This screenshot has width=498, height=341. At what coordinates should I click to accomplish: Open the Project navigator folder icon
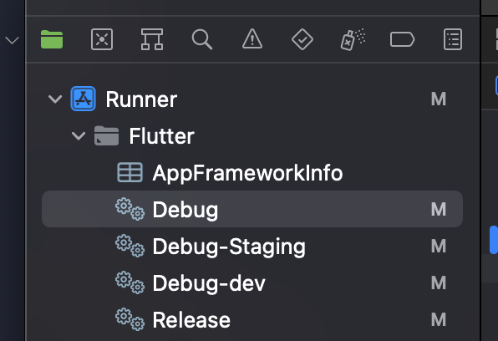tap(52, 39)
